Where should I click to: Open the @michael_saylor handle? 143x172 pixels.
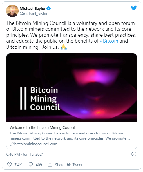coord(33,14)
